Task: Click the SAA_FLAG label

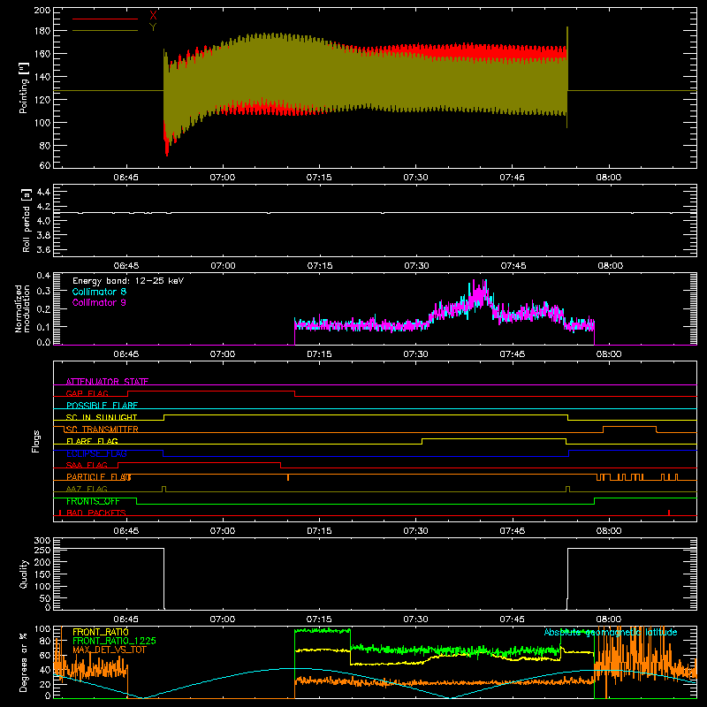Action: click(x=87, y=465)
